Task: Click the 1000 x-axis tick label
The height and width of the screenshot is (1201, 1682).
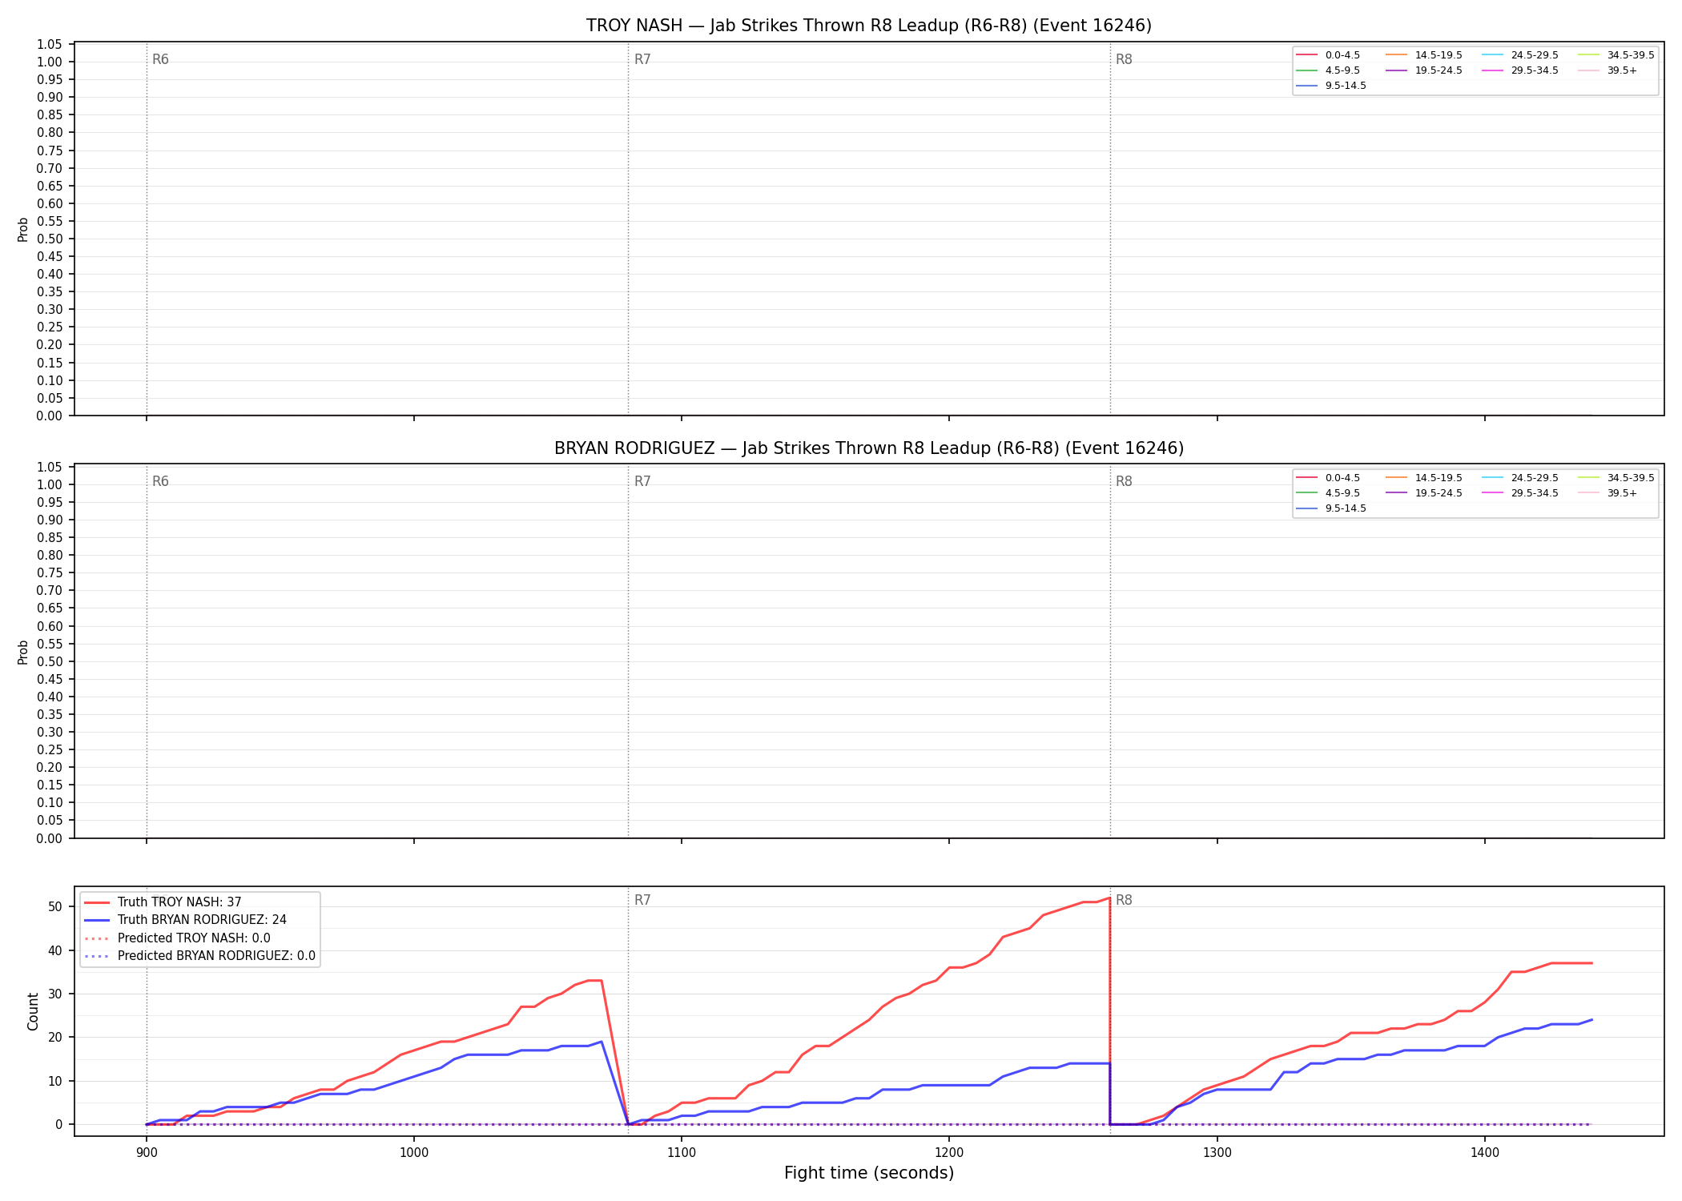Action: point(414,1152)
